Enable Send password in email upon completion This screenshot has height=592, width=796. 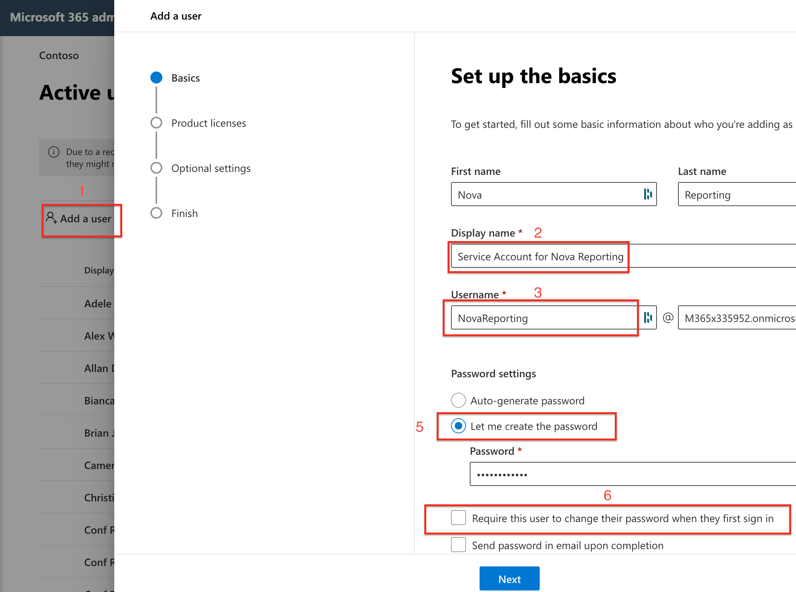pyautogui.click(x=459, y=545)
